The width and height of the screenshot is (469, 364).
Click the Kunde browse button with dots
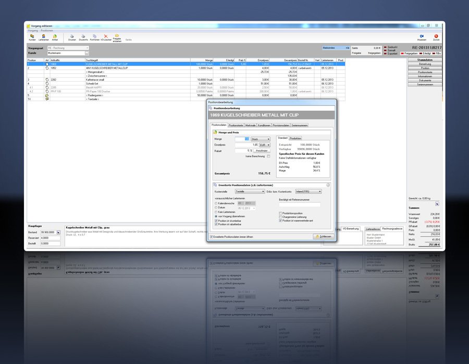pyautogui.click(x=87, y=53)
